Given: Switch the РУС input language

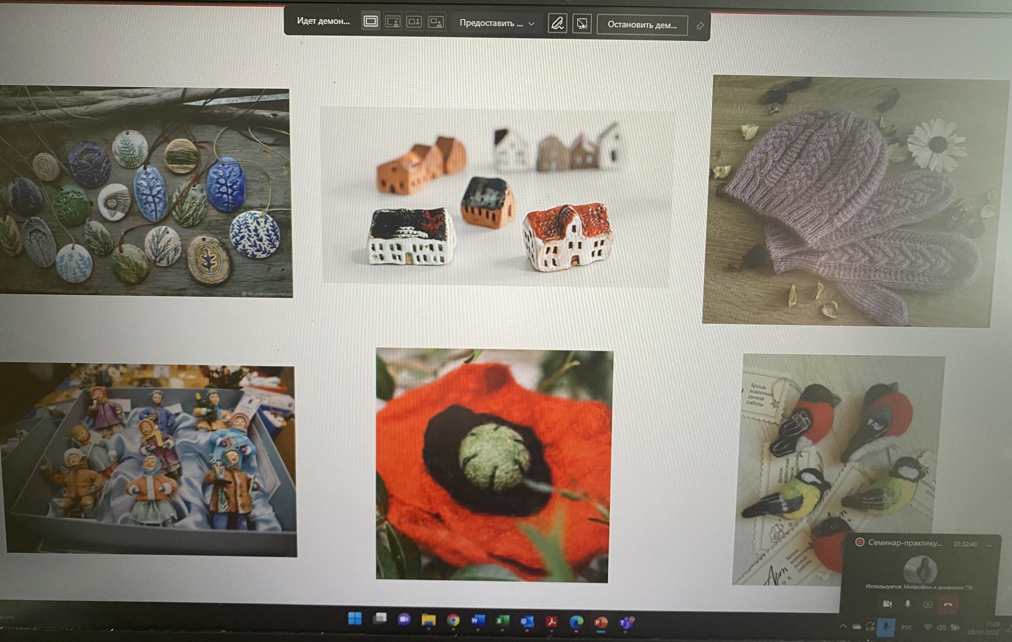Looking at the screenshot, I should pyautogui.click(x=907, y=627).
